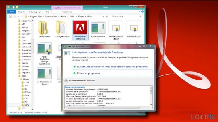The image size is (218, 122).
Task: Select the UWA folder in tree
Action: pos(25,105)
